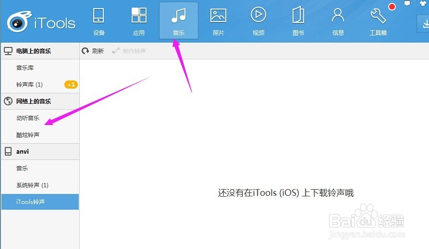The image size is (429, 249).
Task: Select the anvi device header
Action: pos(40,152)
